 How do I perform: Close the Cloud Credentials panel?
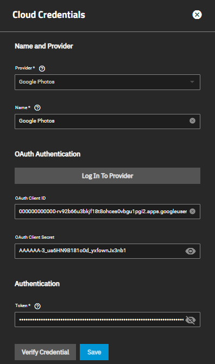197,15
